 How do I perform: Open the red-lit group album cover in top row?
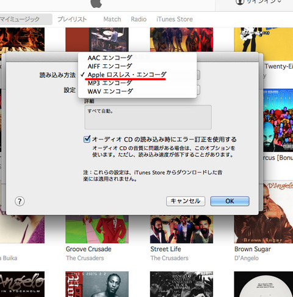181,40
